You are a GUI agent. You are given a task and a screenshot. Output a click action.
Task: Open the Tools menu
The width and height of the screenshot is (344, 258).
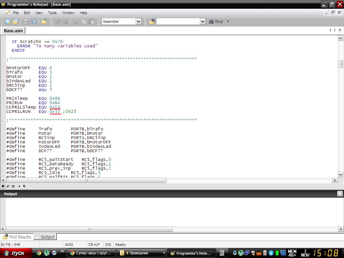pos(52,13)
